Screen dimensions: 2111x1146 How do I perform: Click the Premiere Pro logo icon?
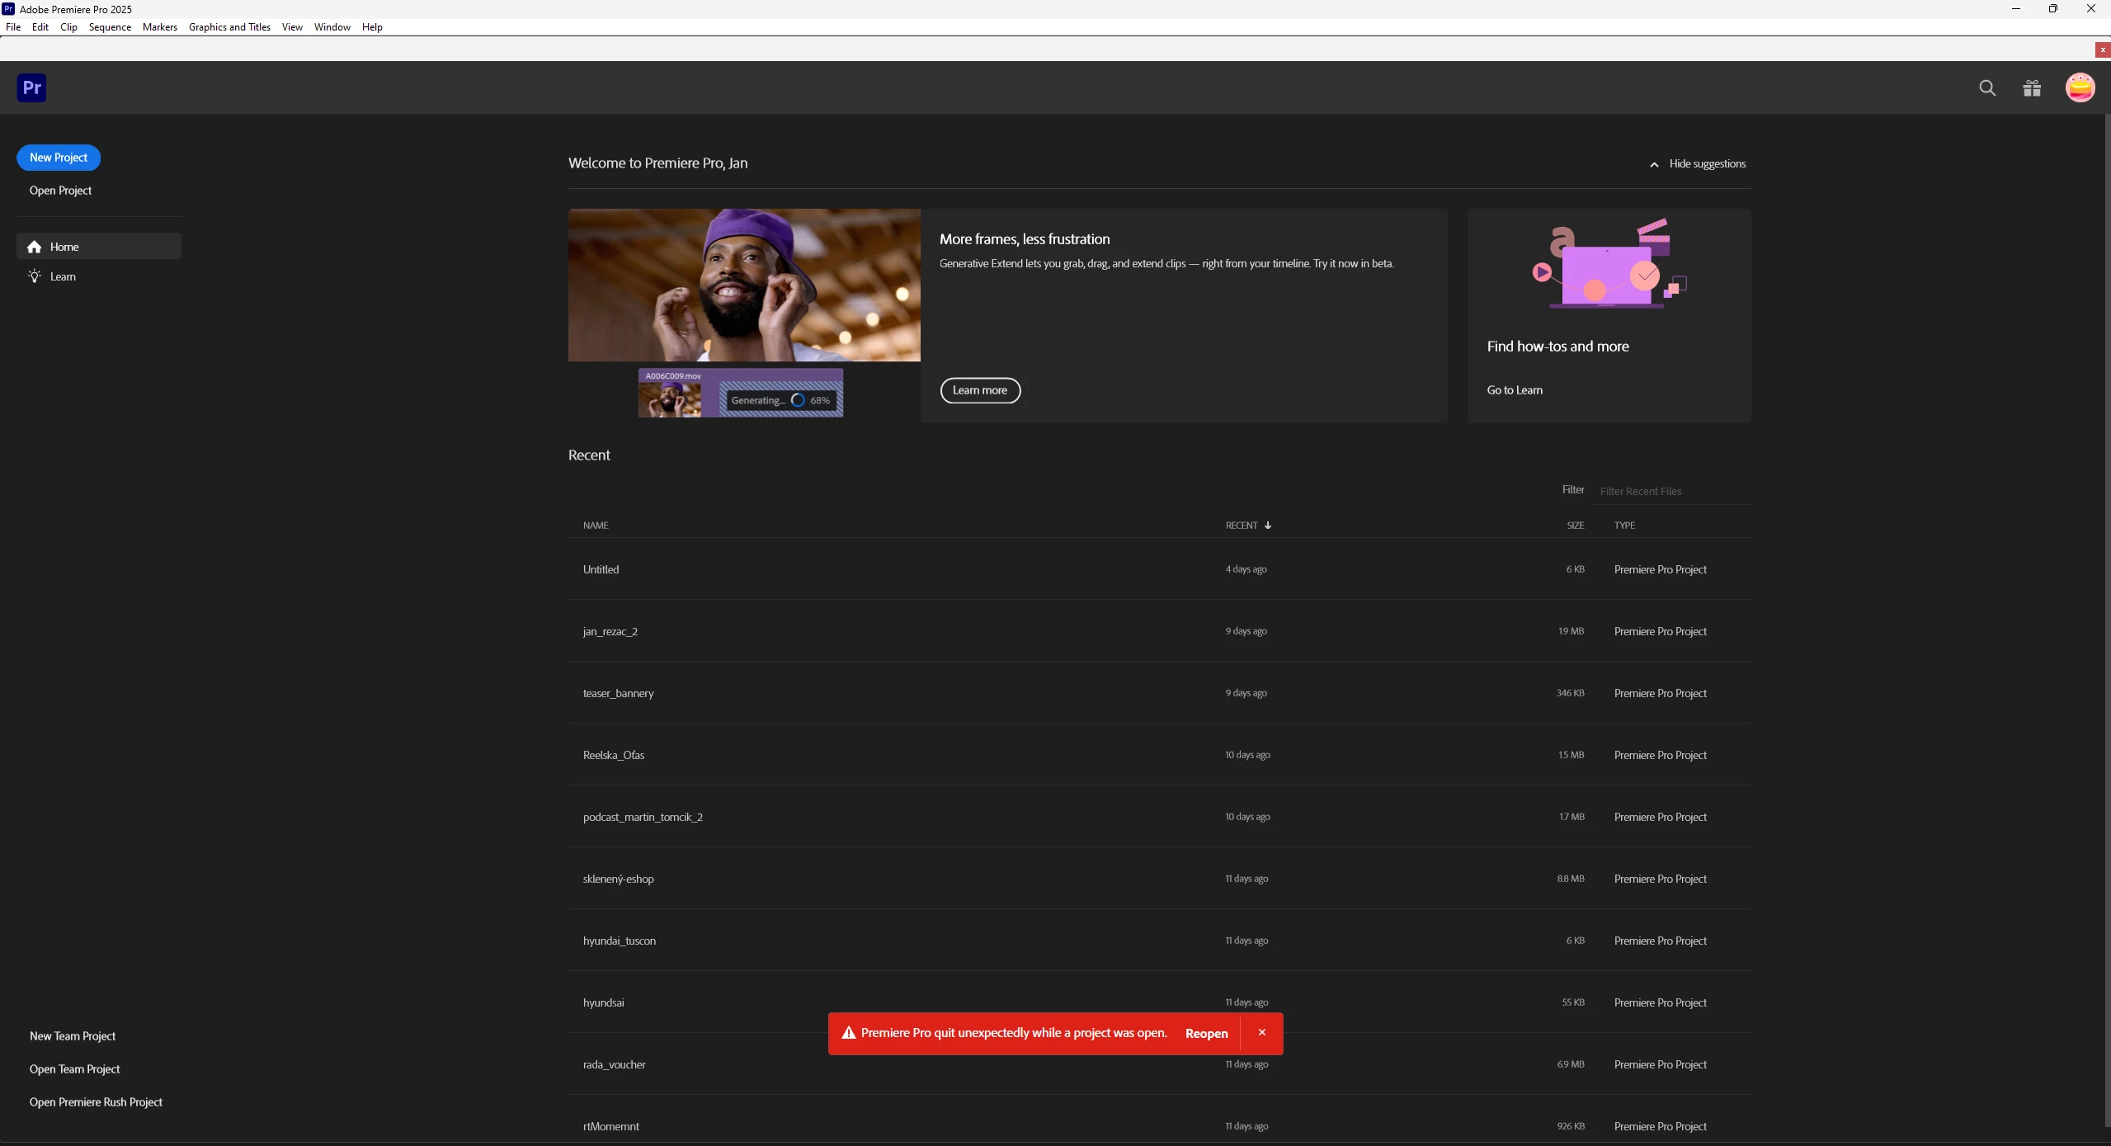click(31, 87)
